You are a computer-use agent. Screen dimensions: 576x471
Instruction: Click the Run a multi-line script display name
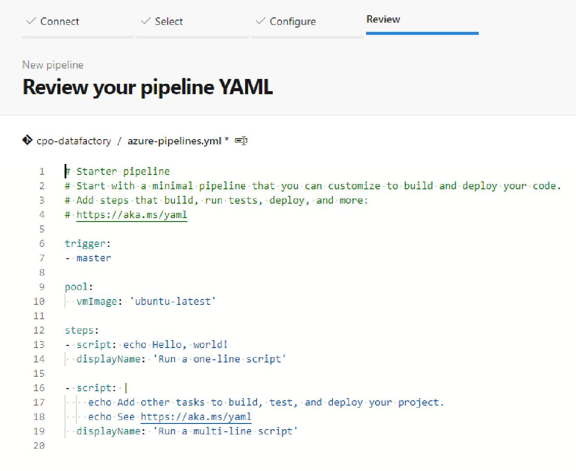coord(225,431)
